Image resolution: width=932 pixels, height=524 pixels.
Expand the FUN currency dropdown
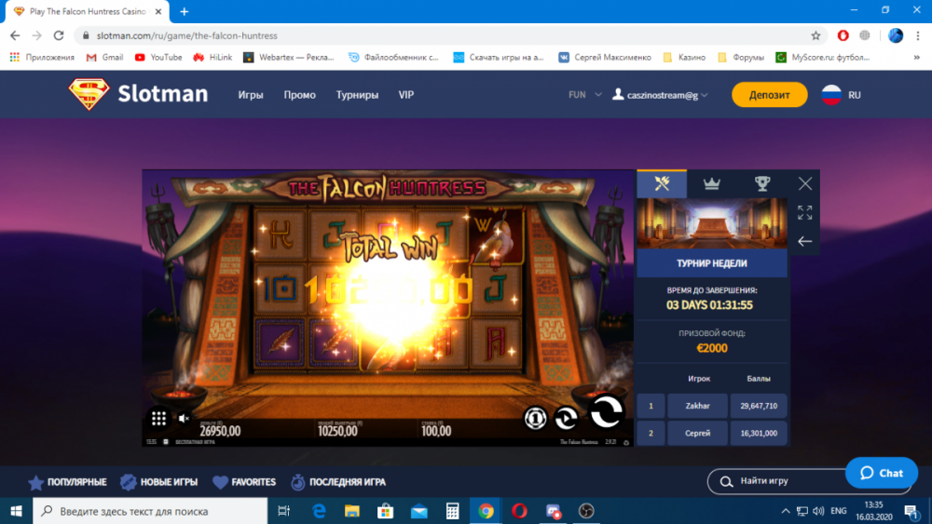pos(585,95)
